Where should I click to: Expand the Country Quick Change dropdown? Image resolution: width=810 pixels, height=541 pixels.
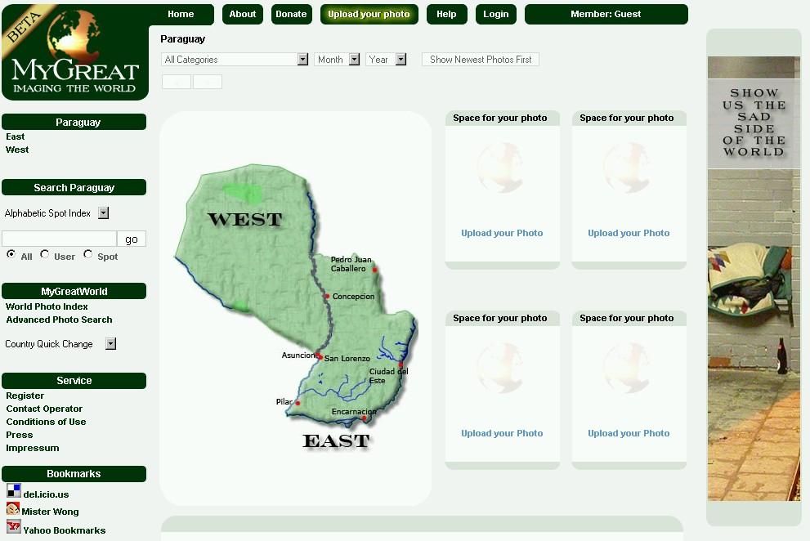coord(110,343)
